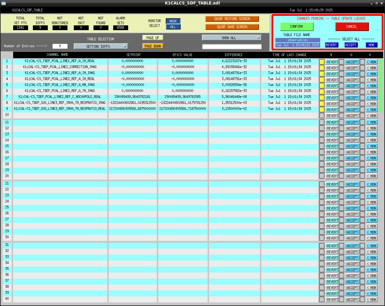385x306 pixels.
Task: Toggle ACCEPT button on row 15
Action: tap(352, 146)
